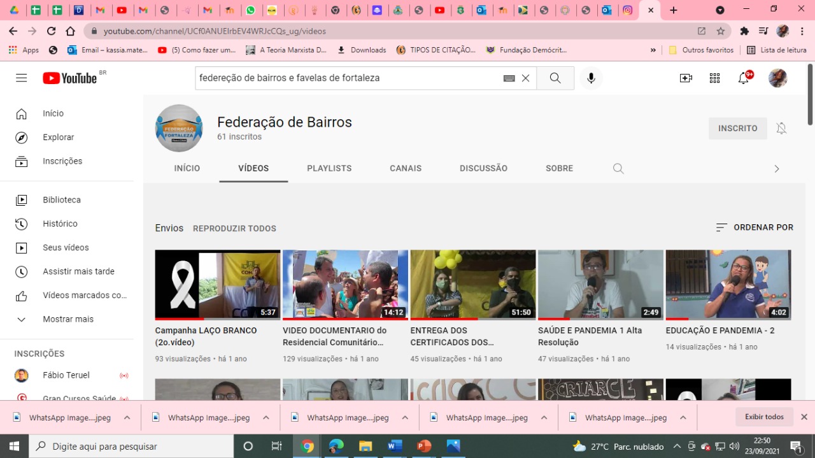Bookmark this page with the star icon
Viewport: 815px width, 458px height.
[x=721, y=31]
